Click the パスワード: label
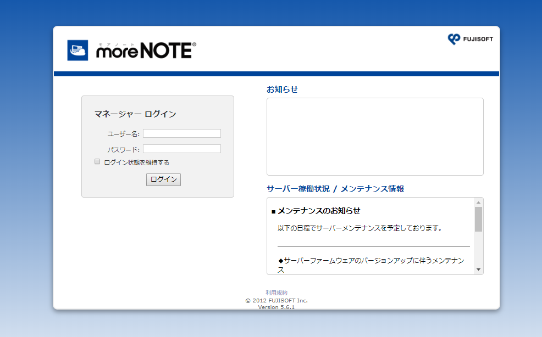Viewport: 542px width, 337px height. pyautogui.click(x=123, y=150)
